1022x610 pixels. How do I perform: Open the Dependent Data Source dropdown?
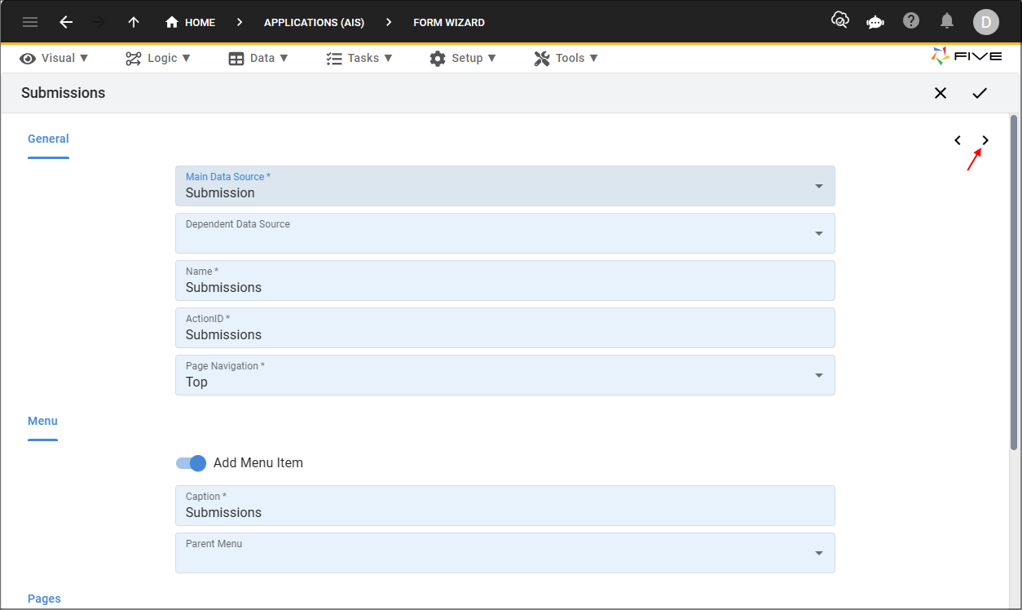818,234
